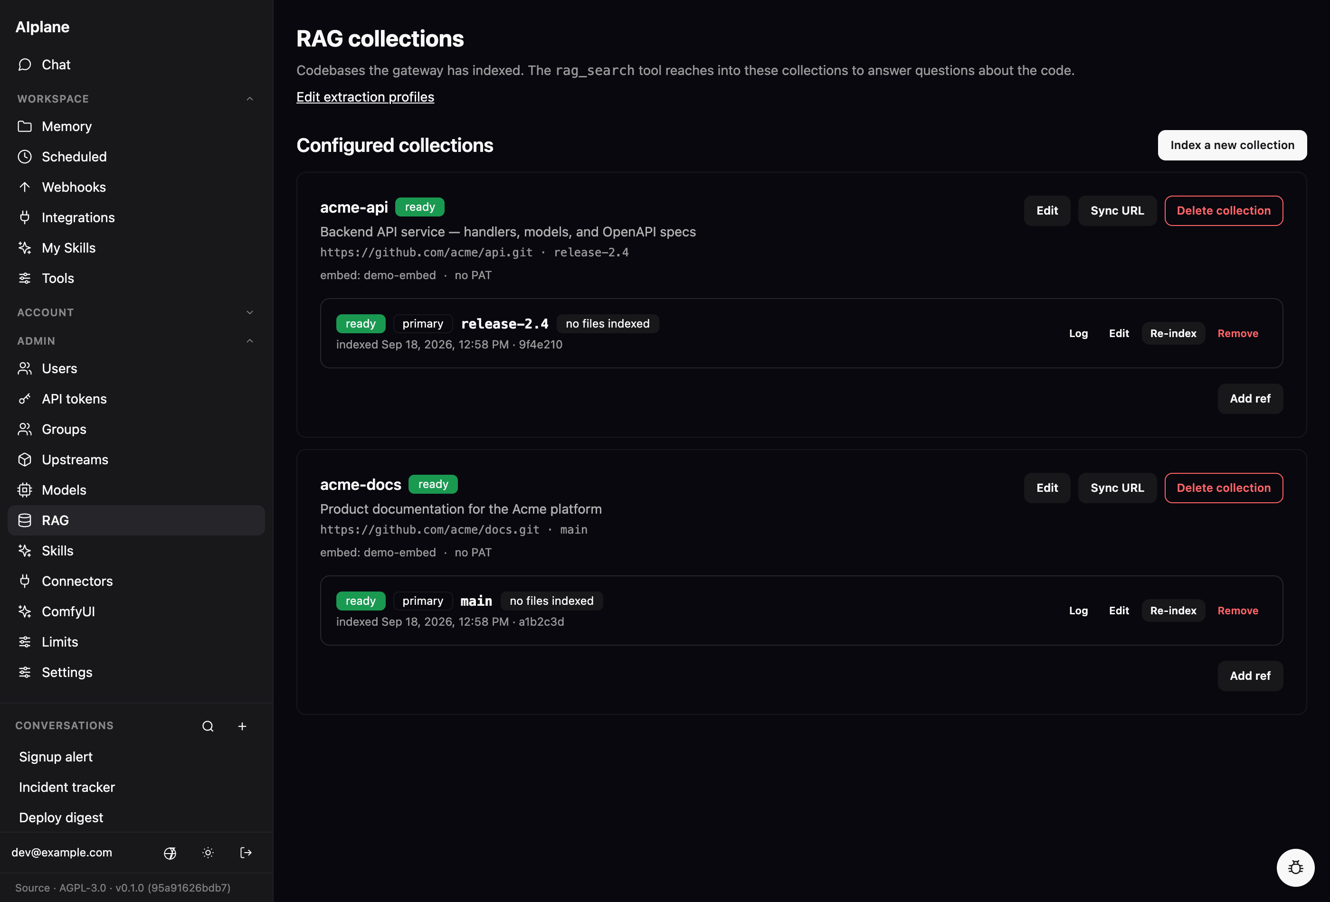The width and height of the screenshot is (1330, 902).
Task: Delete the acme-docs collection
Action: (1224, 488)
